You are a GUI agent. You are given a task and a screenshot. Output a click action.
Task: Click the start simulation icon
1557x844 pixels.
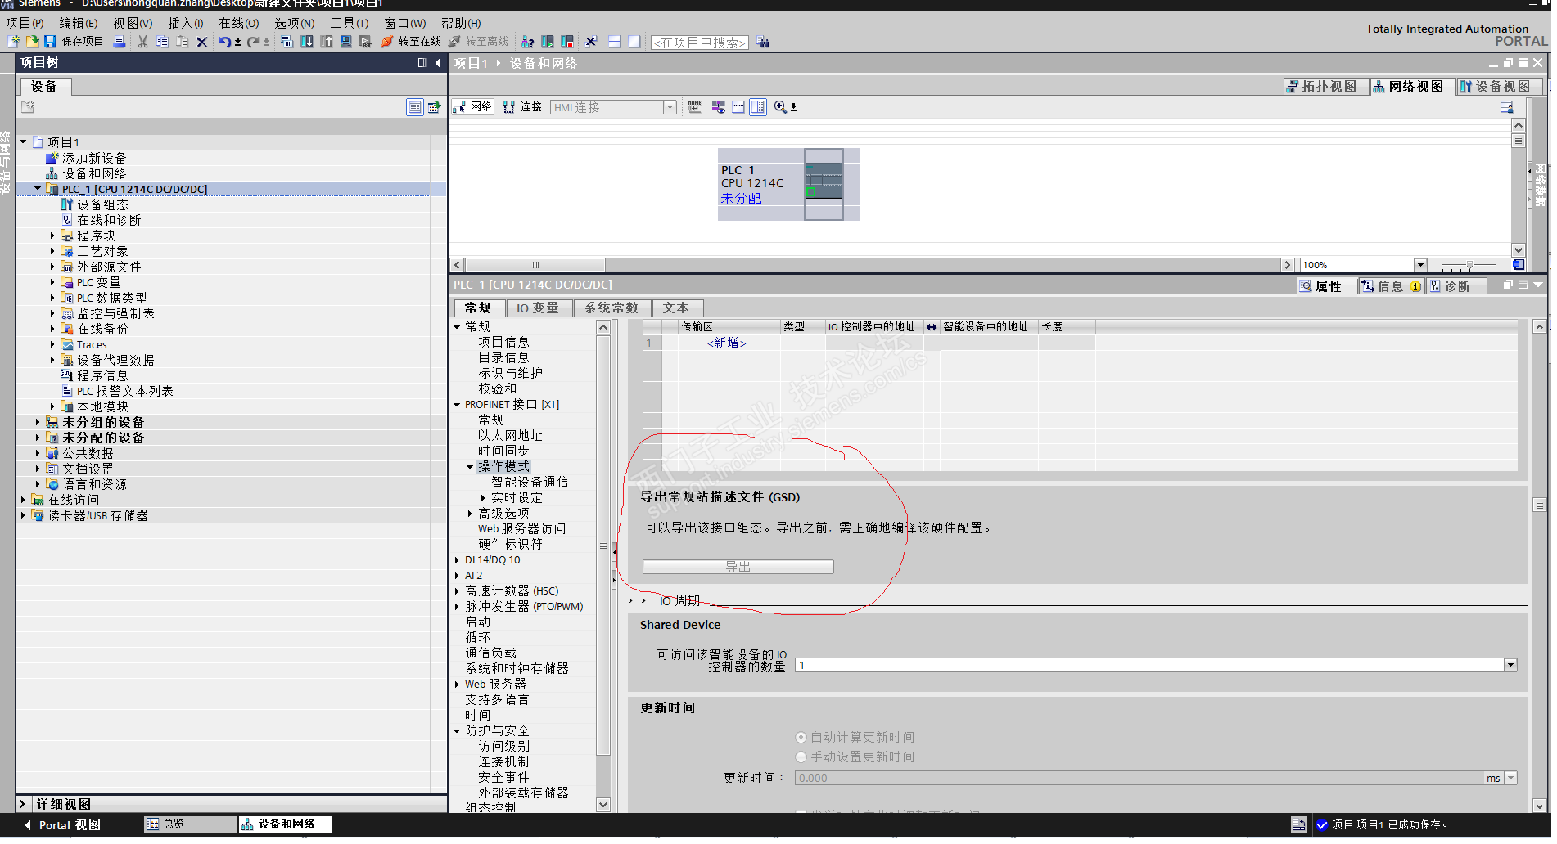[x=345, y=42]
